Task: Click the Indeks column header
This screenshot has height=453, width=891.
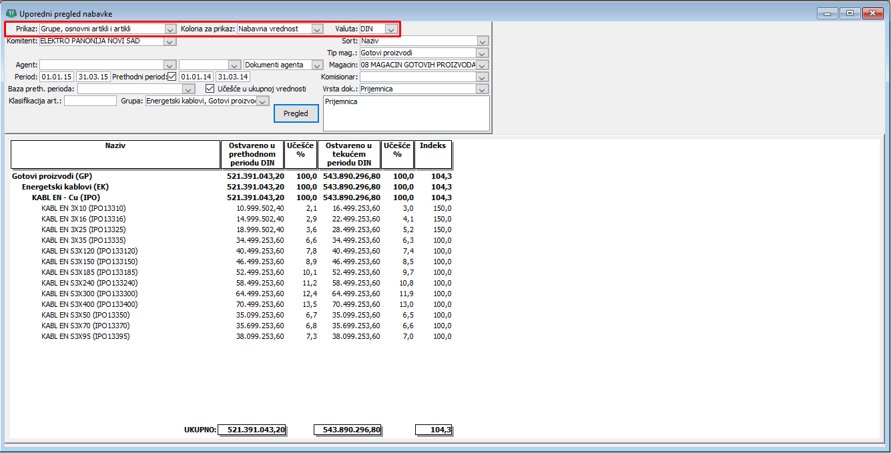Action: [x=432, y=145]
